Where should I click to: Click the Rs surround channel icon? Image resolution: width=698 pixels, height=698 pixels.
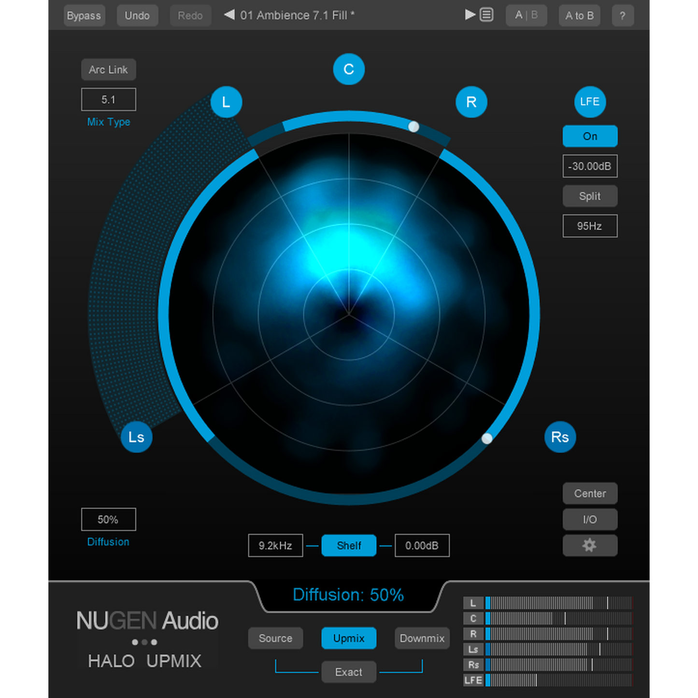tap(560, 437)
